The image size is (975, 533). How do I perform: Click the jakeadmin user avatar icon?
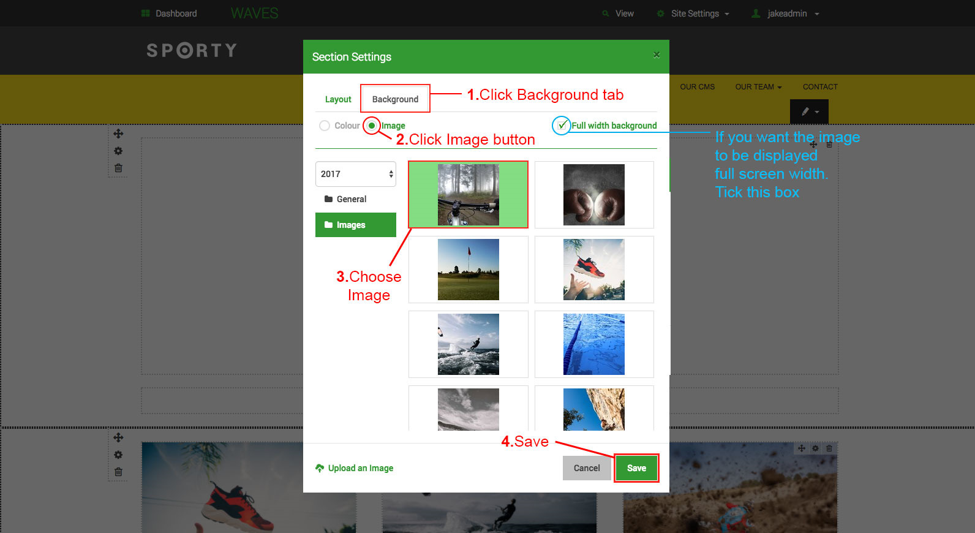click(756, 13)
